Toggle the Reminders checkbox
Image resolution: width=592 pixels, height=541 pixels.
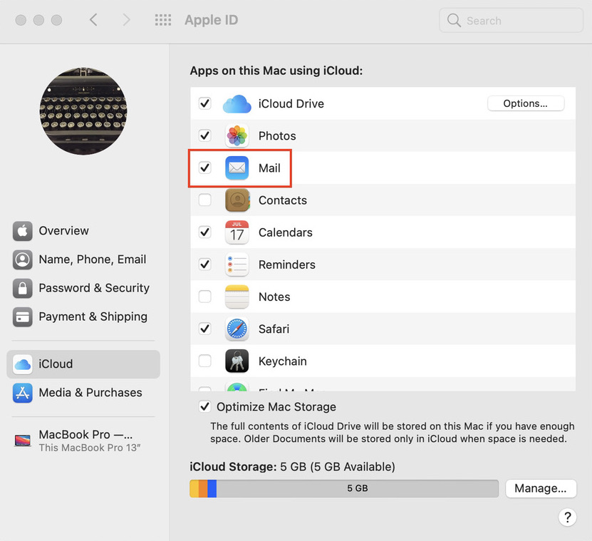[x=204, y=264]
